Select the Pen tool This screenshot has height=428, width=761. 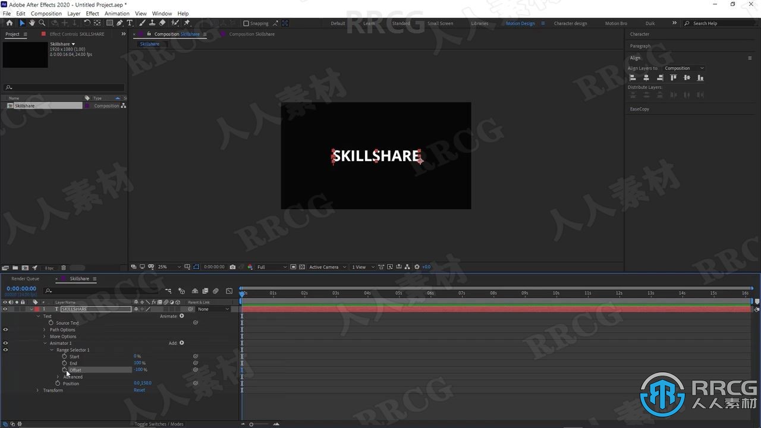click(120, 23)
